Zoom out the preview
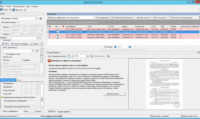 click(x=91, y=56)
